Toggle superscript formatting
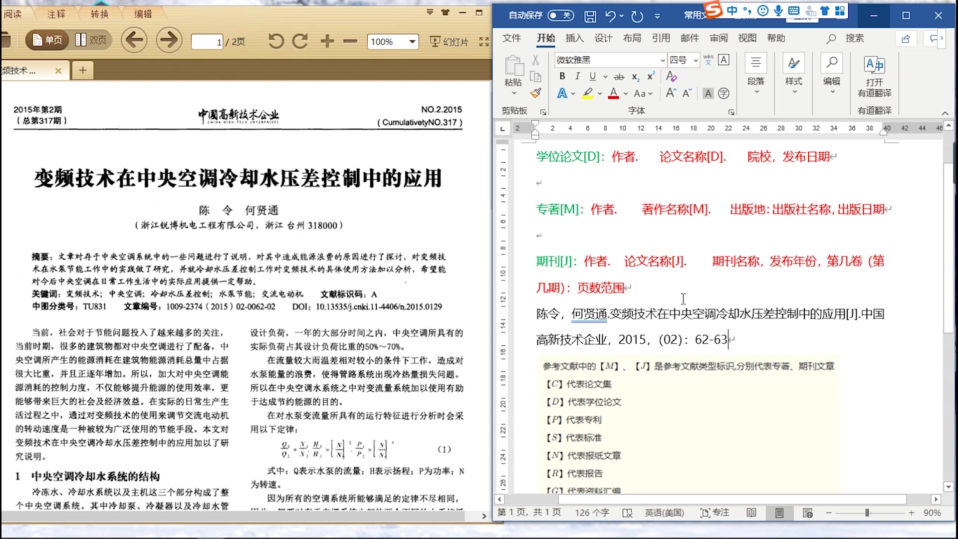 tap(651, 76)
